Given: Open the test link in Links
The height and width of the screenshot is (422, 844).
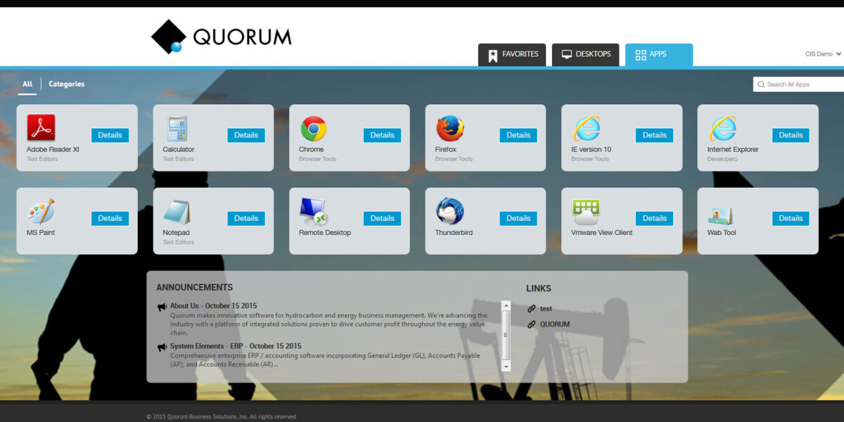Looking at the screenshot, I should tap(546, 309).
